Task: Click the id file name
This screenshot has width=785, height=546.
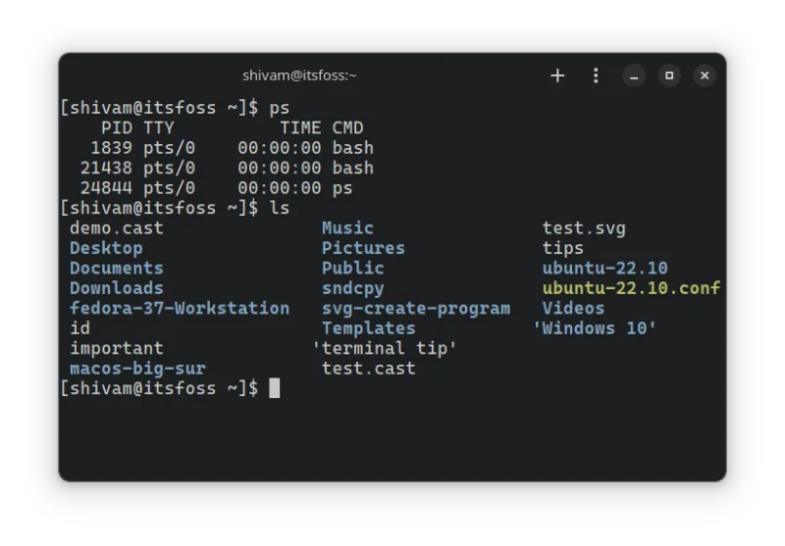Action: tap(80, 328)
